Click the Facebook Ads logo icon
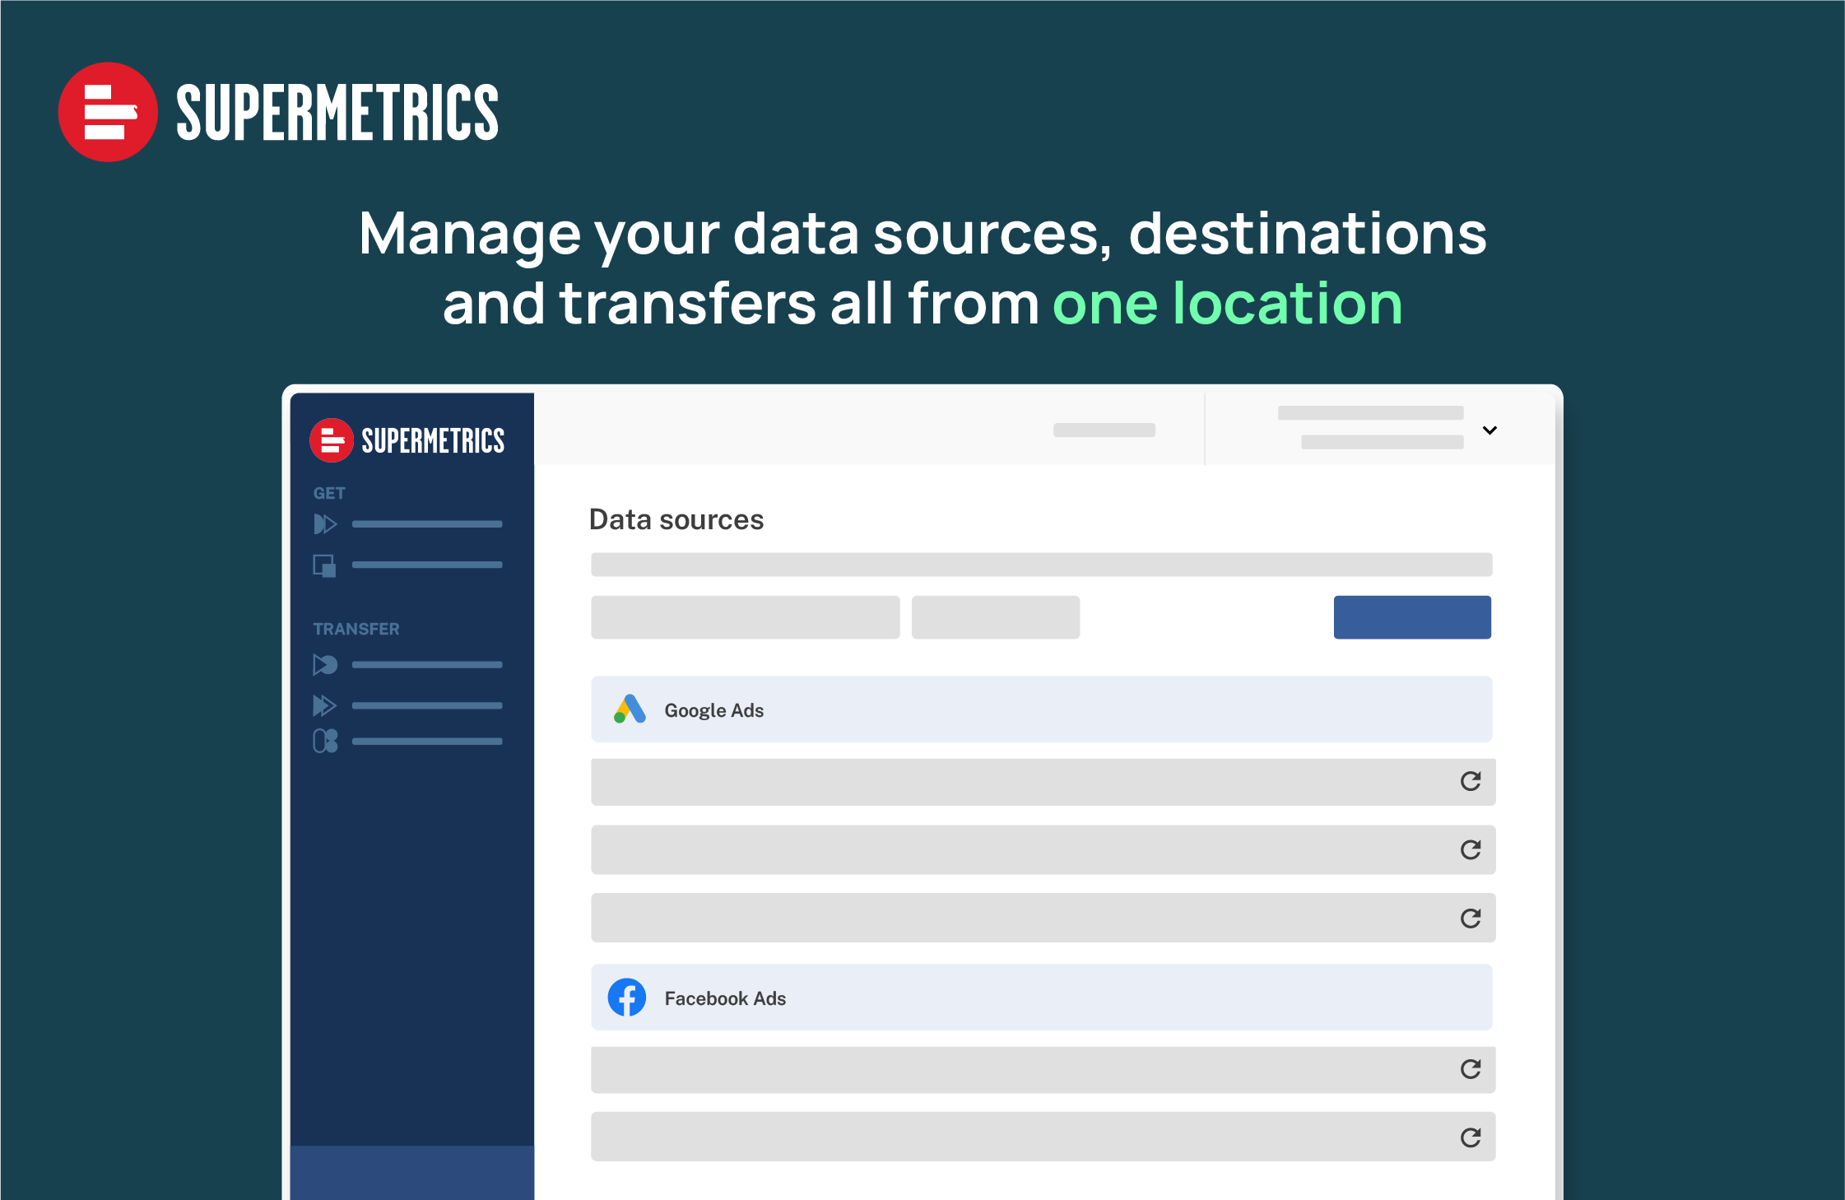This screenshot has height=1200, width=1845. click(x=627, y=998)
